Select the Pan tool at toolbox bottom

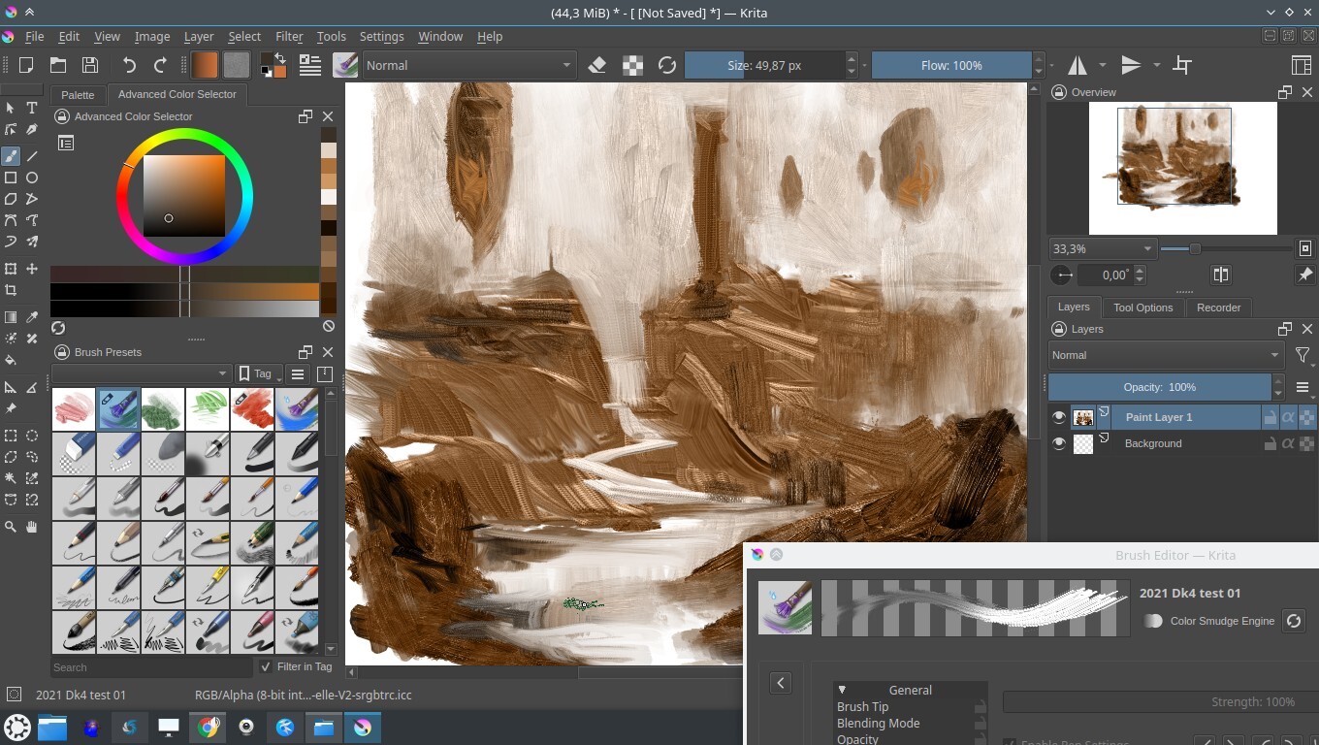tap(31, 526)
